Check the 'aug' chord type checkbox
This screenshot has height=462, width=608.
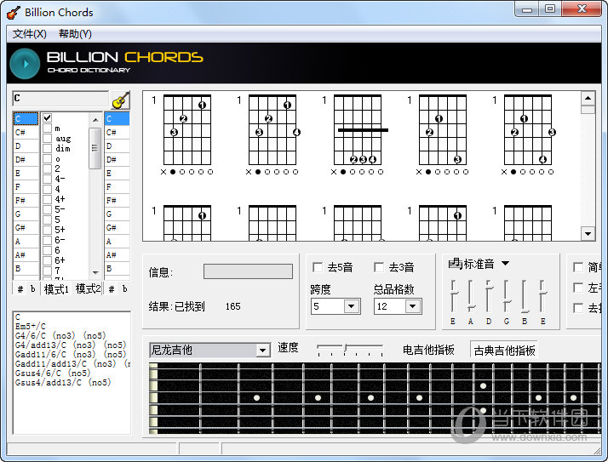tap(48, 139)
